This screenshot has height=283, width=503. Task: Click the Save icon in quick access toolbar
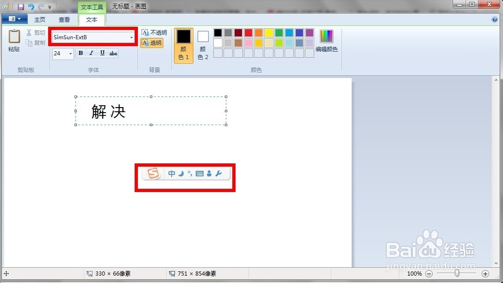click(x=21, y=7)
